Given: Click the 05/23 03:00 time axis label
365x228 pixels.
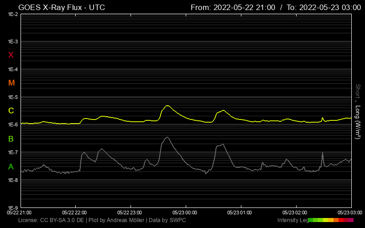Looking at the screenshot, I should tap(350, 212).
